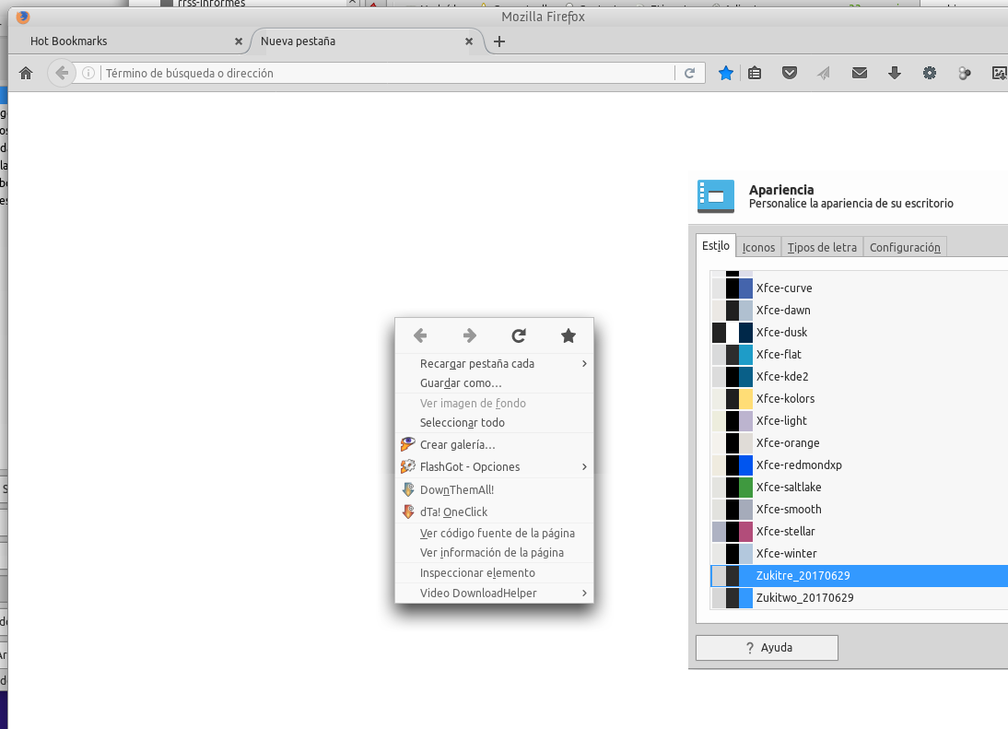This screenshot has width=1008, height=729.
Task: Open the envelope mail toolbar icon
Action: tap(860, 74)
